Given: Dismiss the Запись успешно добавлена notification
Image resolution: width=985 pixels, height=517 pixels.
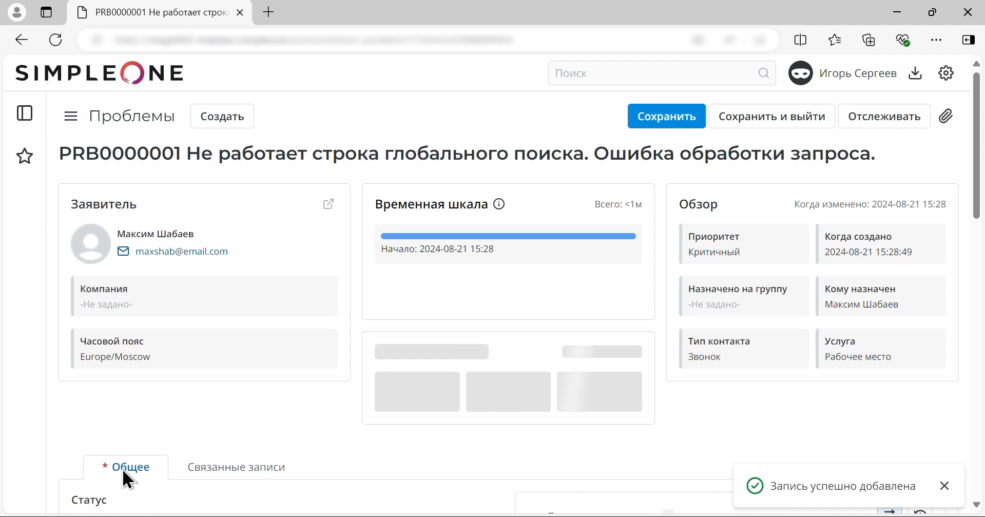Looking at the screenshot, I should point(944,486).
